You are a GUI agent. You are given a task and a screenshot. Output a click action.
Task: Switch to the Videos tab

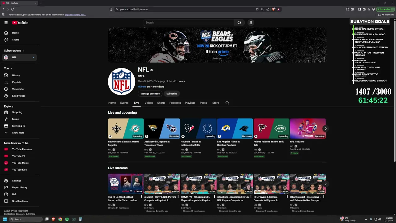pyautogui.click(x=149, y=103)
